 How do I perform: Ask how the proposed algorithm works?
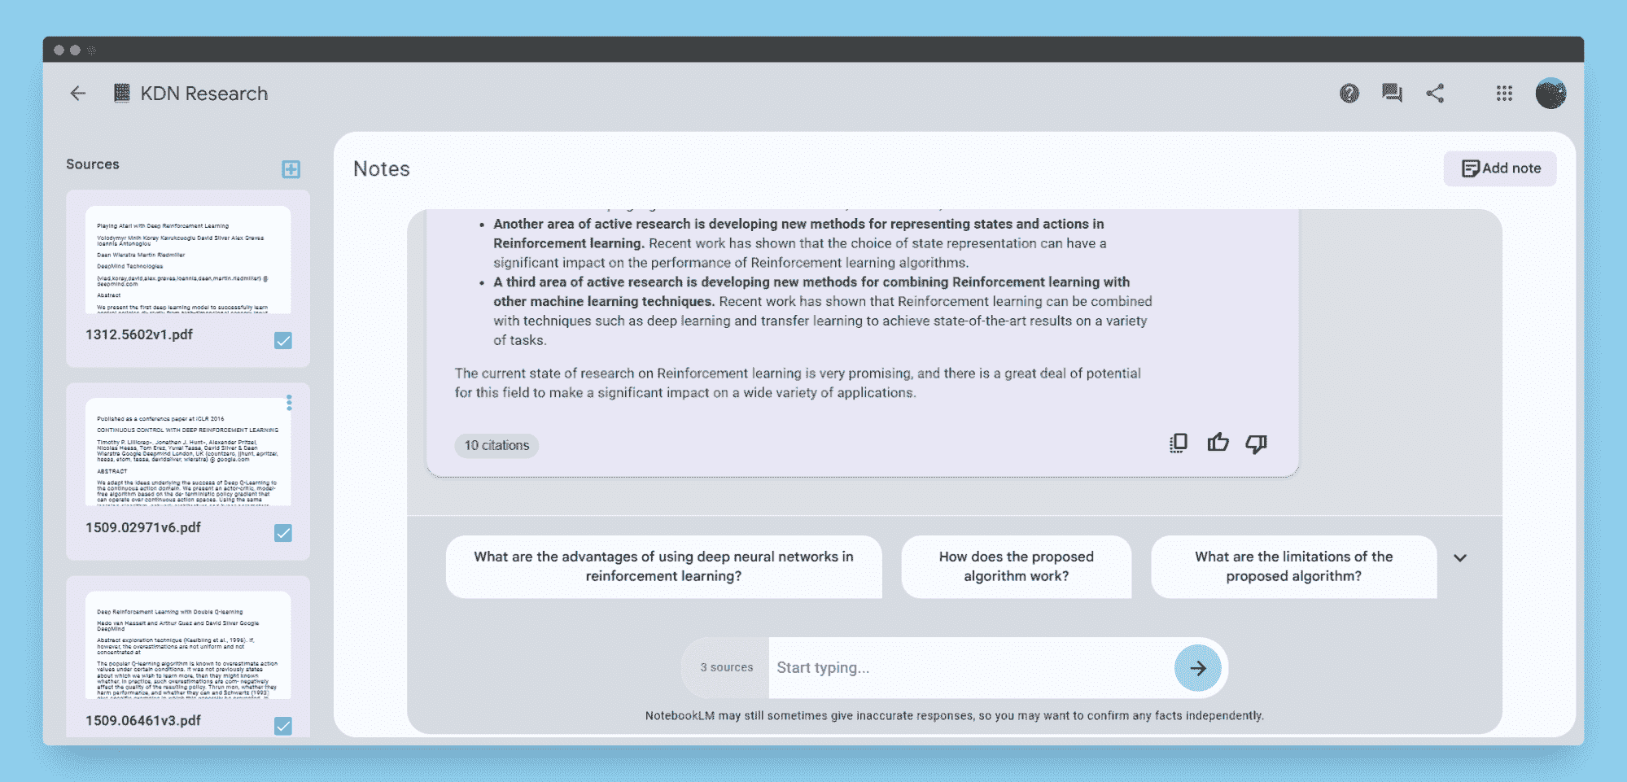click(x=1016, y=566)
